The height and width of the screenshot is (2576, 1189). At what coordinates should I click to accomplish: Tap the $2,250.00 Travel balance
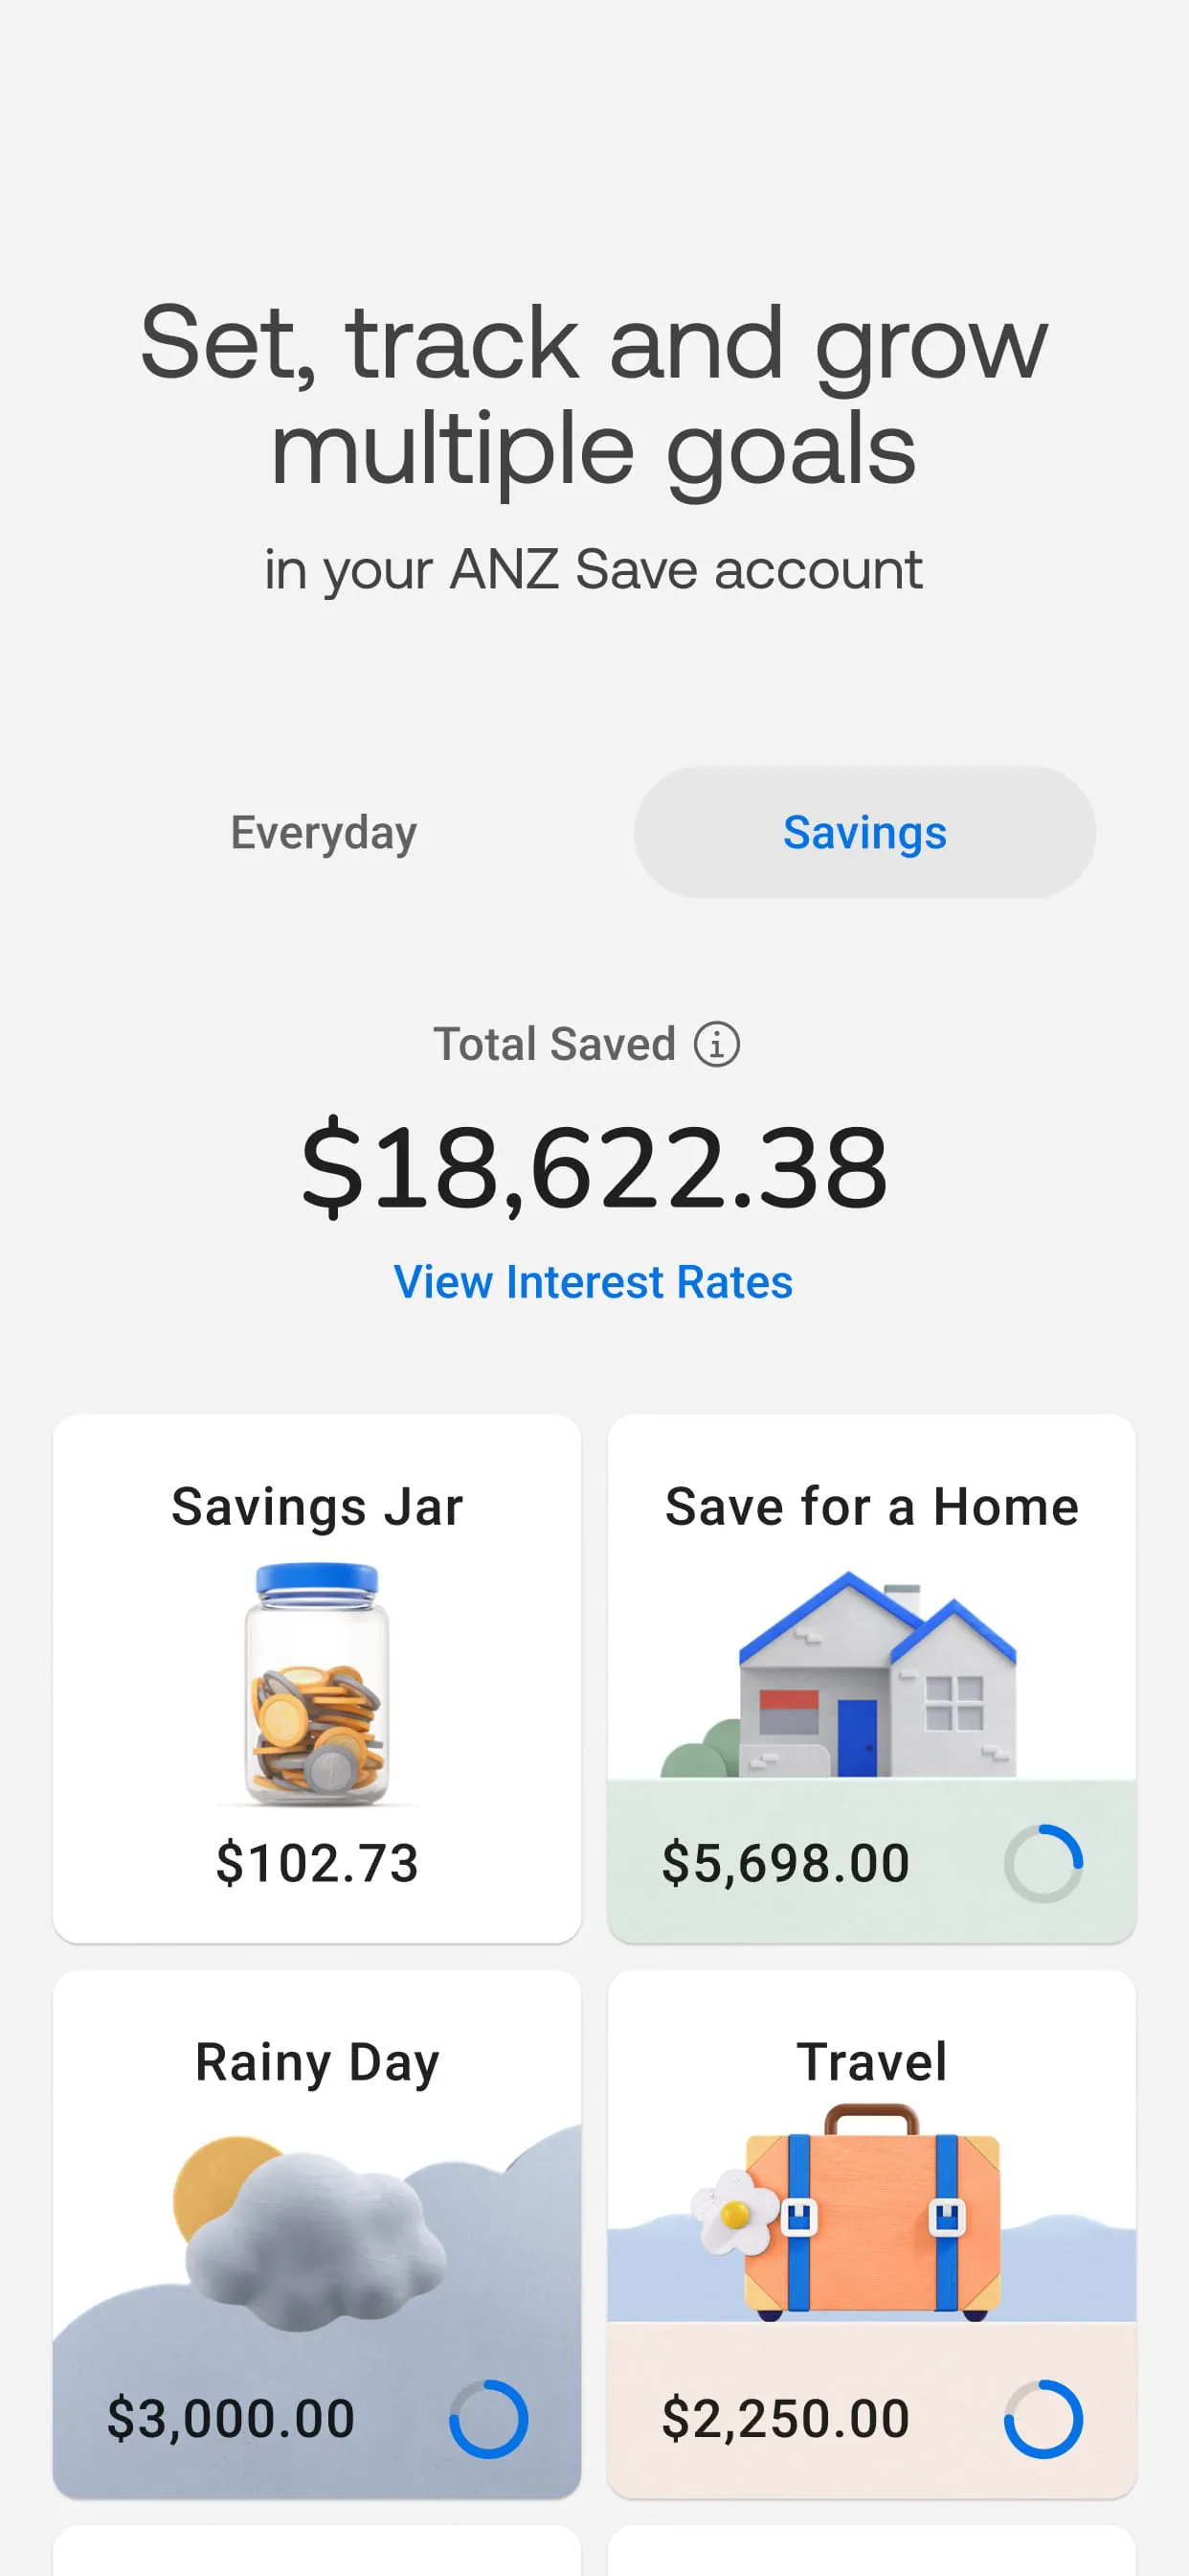pyautogui.click(x=785, y=2419)
